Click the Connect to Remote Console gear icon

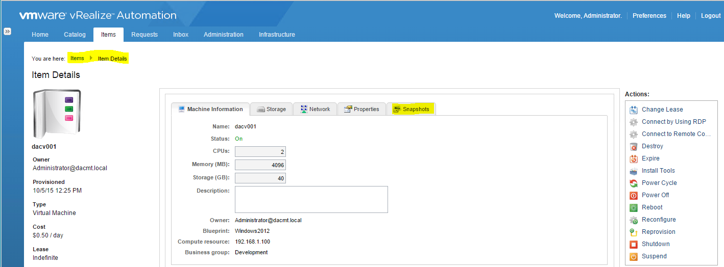coord(634,134)
